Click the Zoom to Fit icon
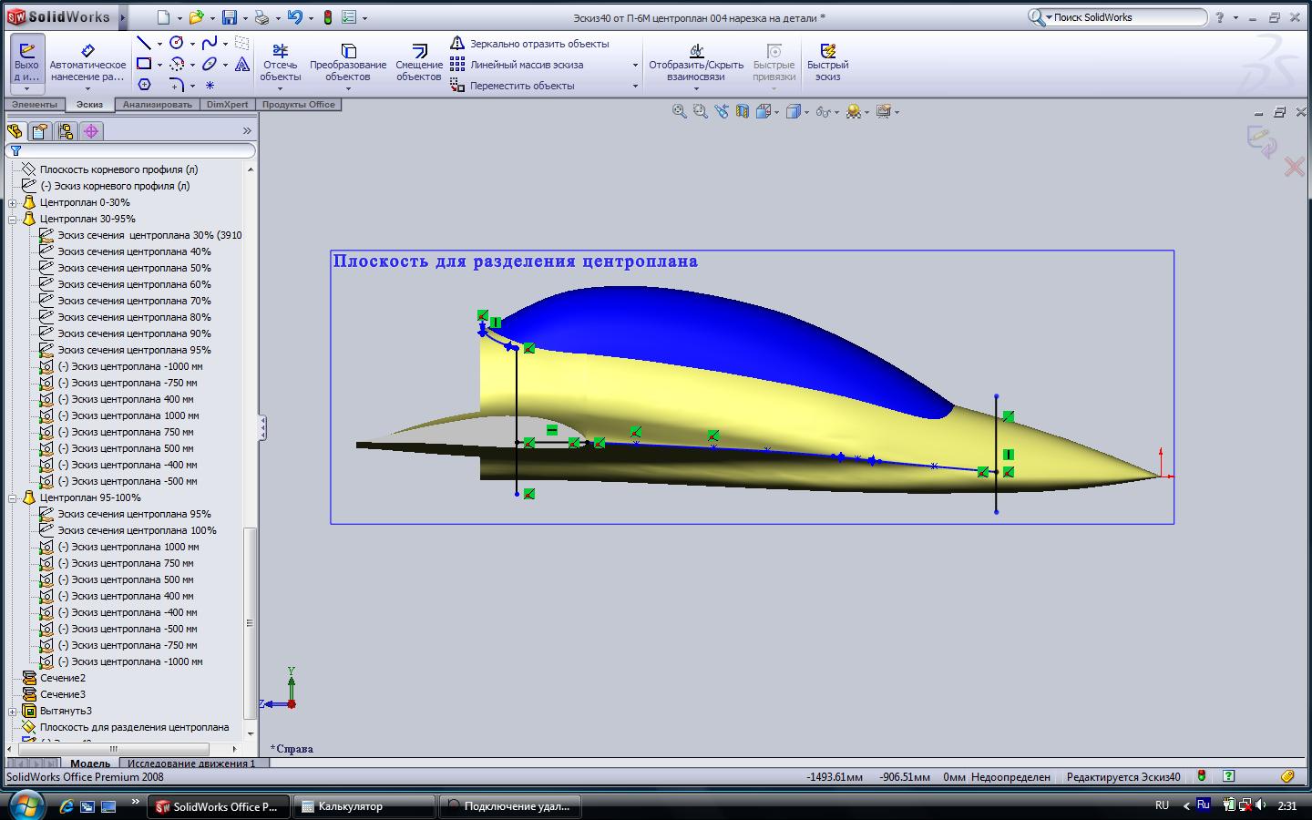This screenshot has height=820, width=1312. [x=679, y=111]
